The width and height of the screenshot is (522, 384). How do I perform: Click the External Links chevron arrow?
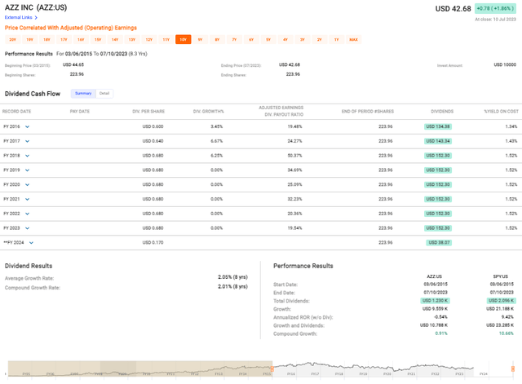(x=36, y=17)
